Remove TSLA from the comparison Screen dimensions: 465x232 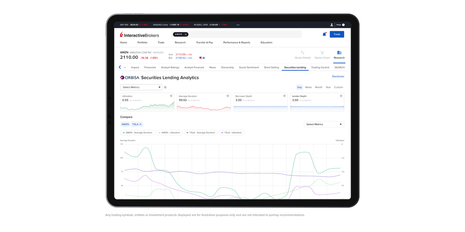[x=141, y=124]
